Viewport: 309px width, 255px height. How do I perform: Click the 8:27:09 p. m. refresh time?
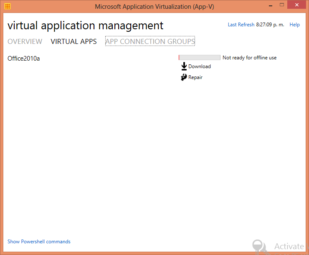point(270,25)
